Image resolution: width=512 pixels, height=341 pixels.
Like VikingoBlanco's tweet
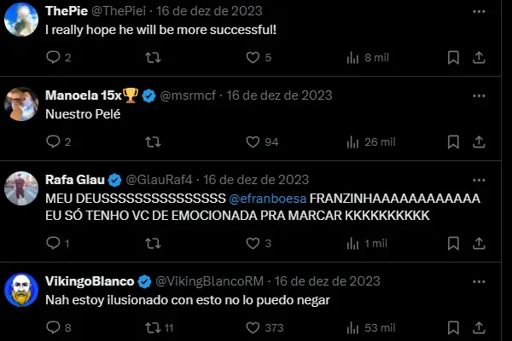(x=253, y=327)
